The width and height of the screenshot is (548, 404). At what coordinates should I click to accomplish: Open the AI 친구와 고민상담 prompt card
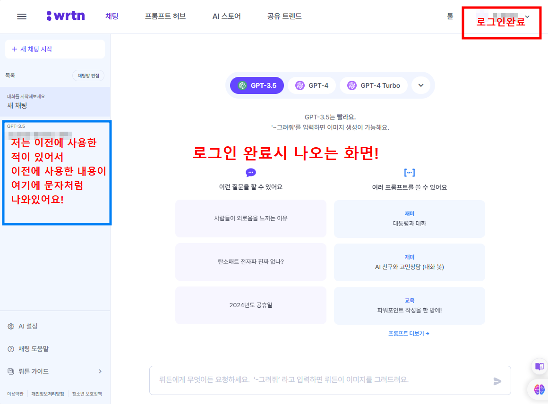[409, 262]
